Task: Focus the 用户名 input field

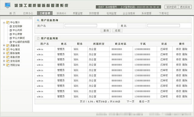Action: [x=81, y=25]
